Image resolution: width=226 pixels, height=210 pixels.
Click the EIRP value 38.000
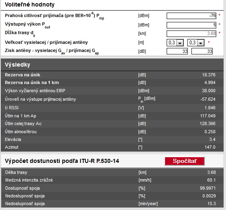209,91
